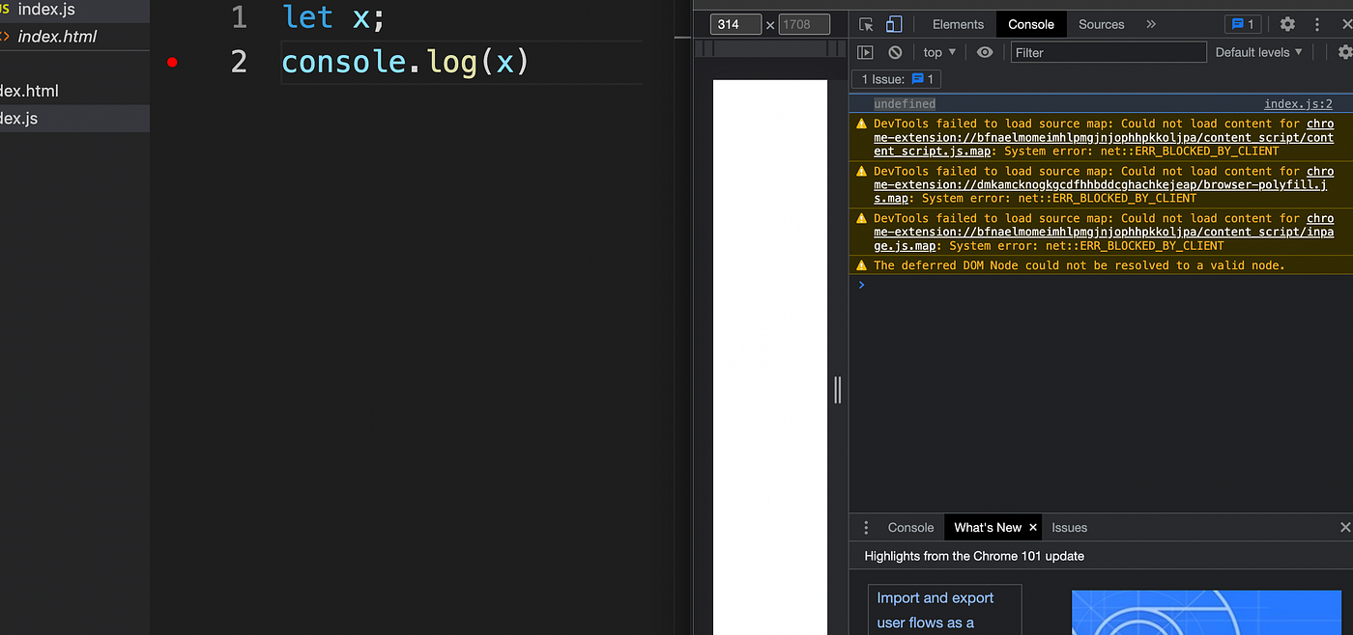Click the clear console icon
Screen dimensions: 1353x635
pyautogui.click(x=895, y=52)
